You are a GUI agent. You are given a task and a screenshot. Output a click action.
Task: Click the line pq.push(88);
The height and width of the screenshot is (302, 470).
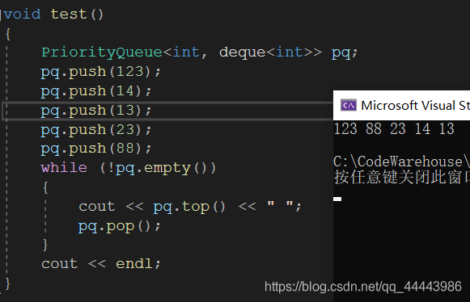(96, 149)
